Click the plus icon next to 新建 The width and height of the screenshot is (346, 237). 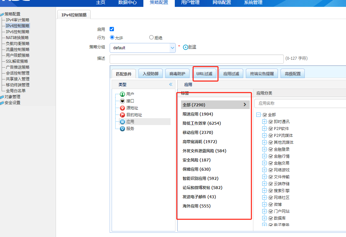pyautogui.click(x=186, y=47)
